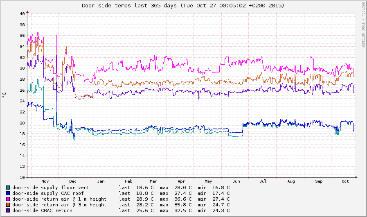Click the floor vent 'min 16.8 C' value
The width and height of the screenshot is (367, 217).
(214, 188)
